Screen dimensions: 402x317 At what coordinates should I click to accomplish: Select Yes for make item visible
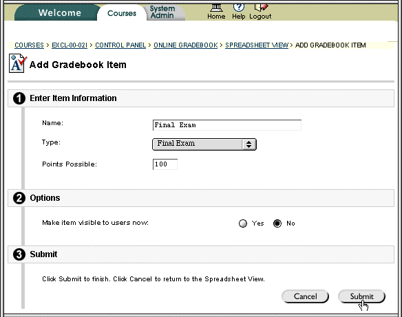point(243,223)
